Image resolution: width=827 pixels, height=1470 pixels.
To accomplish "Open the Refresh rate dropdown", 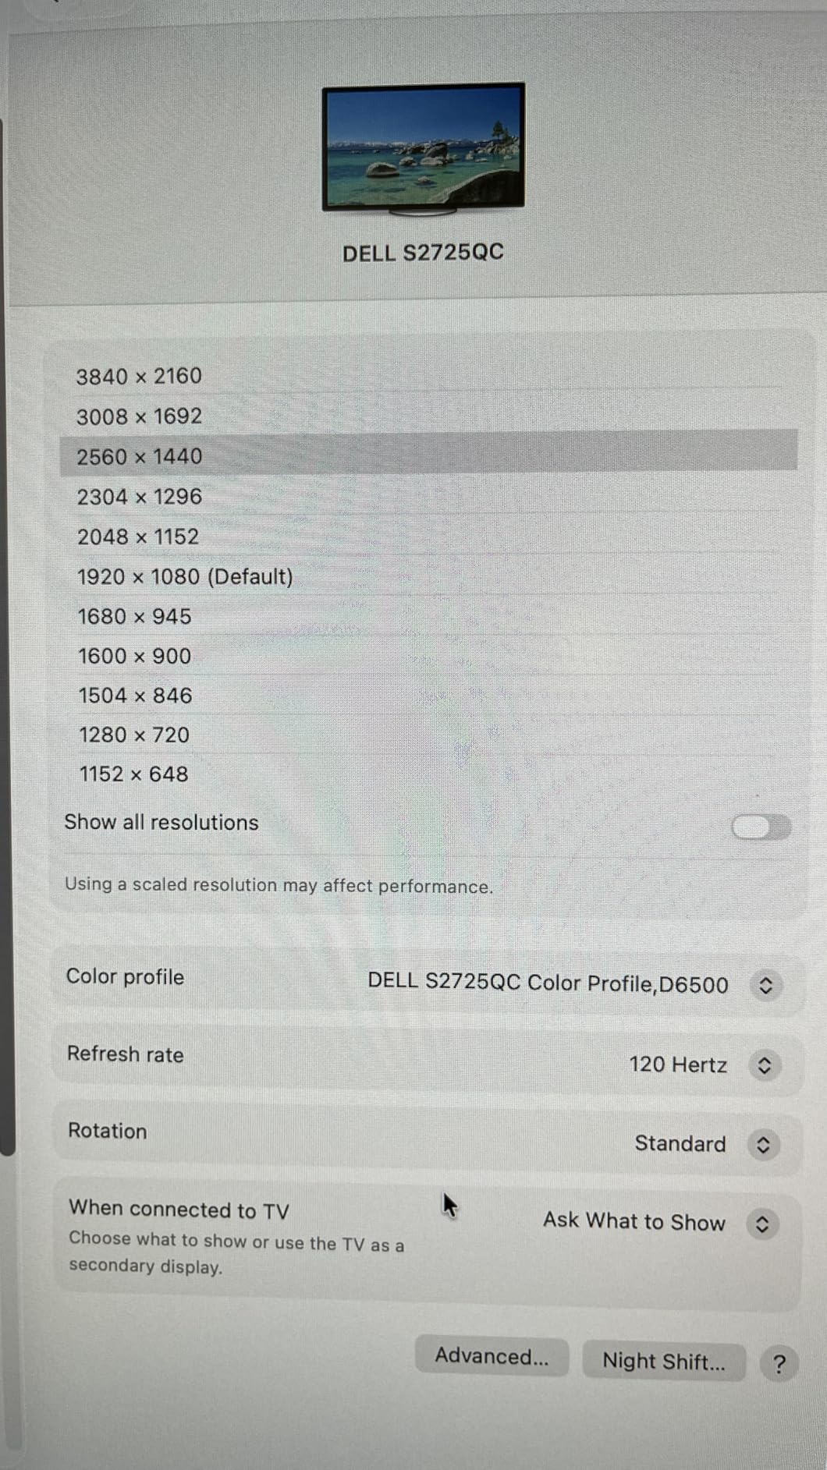I will (765, 1064).
